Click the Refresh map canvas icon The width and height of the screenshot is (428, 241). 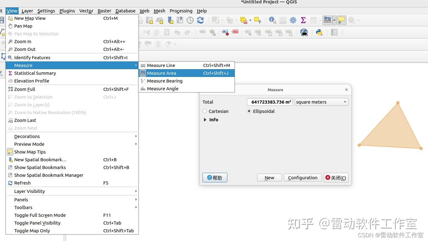(201, 20)
